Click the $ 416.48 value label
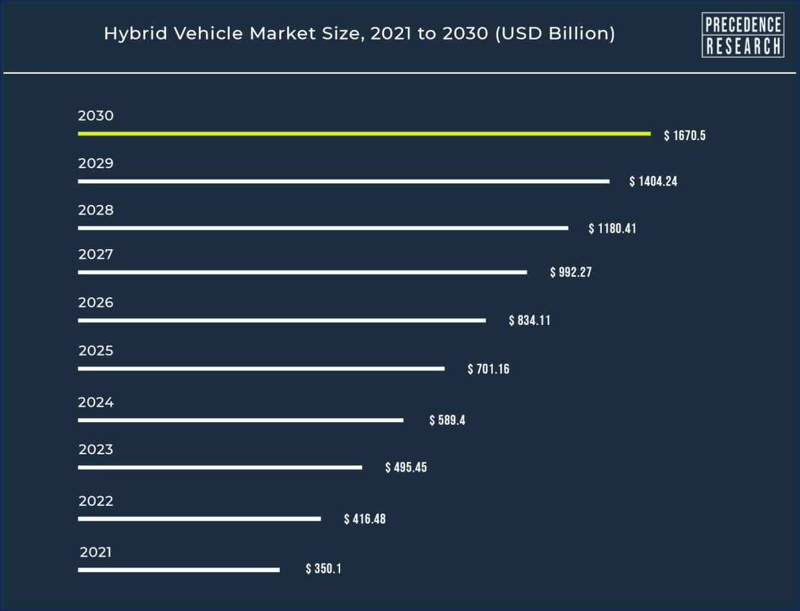Viewport: 800px width, 611px height. pos(364,519)
